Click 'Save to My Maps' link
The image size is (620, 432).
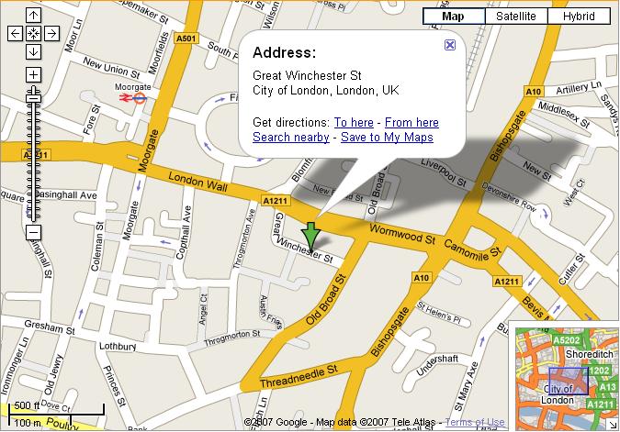(x=387, y=137)
